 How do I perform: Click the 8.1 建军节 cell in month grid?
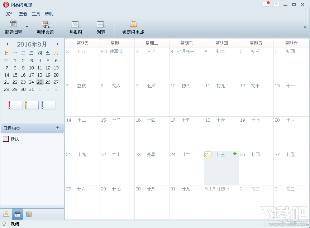point(117,65)
